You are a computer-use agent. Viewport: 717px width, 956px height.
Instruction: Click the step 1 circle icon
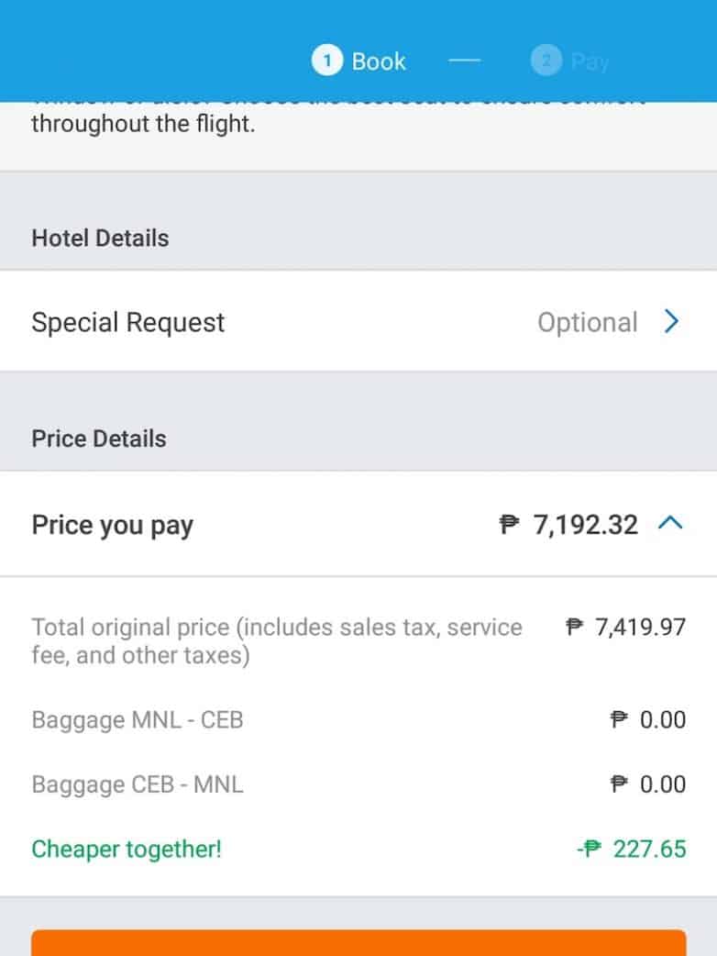(x=326, y=61)
